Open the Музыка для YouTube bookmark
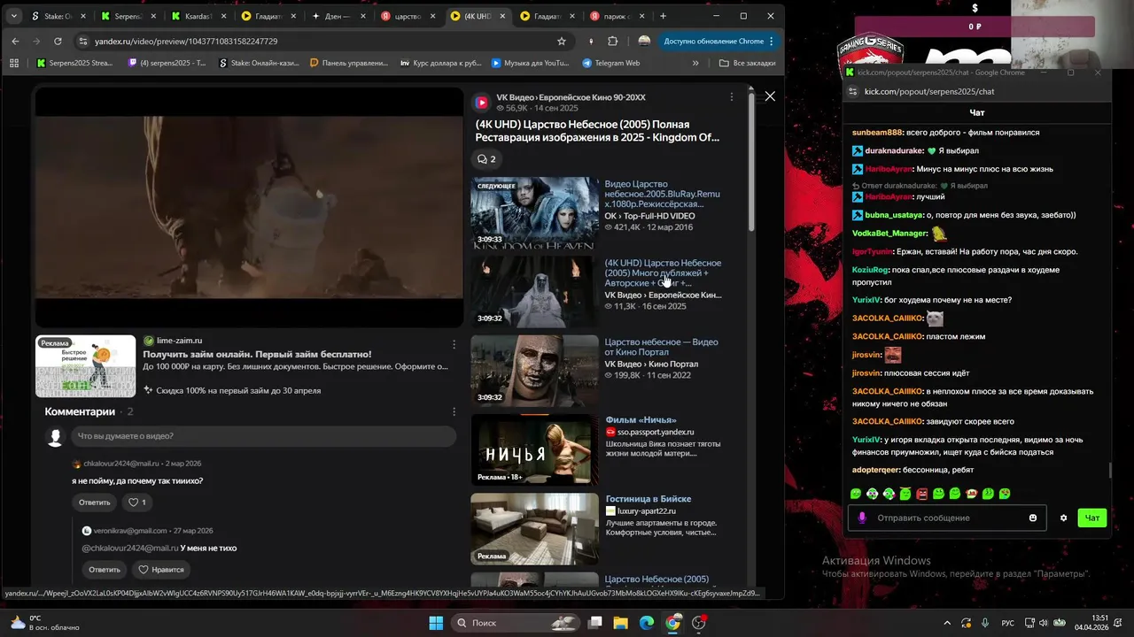Viewport: 1134px width, 637px height. click(529, 63)
